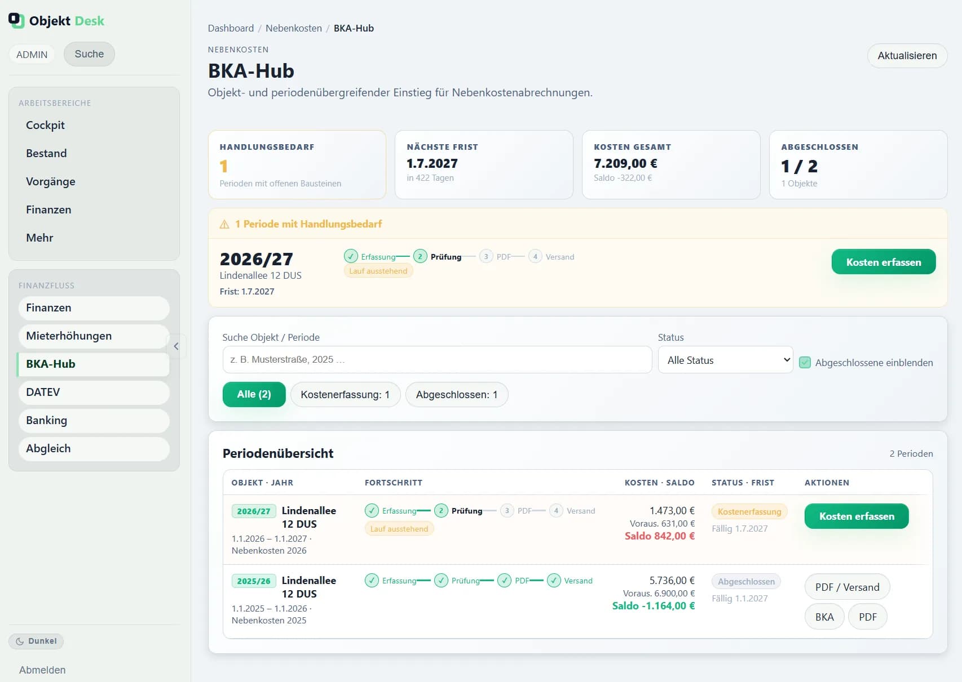Click the 2026/27 period badge in table

coord(254,511)
